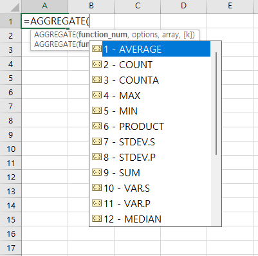258x256 pixels.
Task: Click the icon next to '6 - PRODUCT'
Action: pyautogui.click(x=97, y=126)
